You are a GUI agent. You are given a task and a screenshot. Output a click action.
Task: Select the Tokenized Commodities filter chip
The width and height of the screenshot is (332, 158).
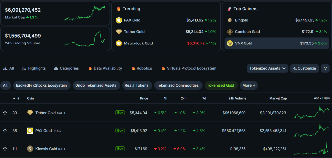[178, 85]
